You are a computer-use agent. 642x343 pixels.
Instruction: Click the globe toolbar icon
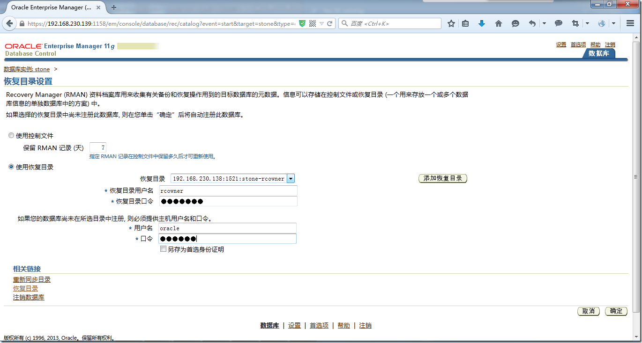click(602, 23)
